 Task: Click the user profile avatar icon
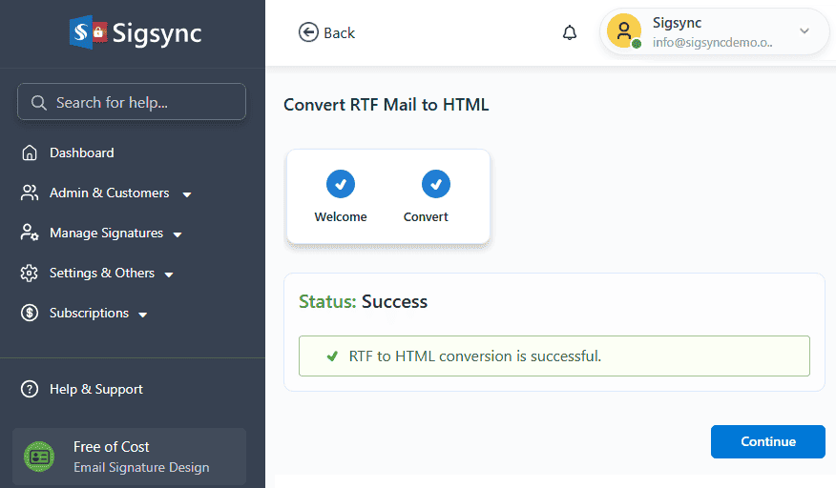624,31
